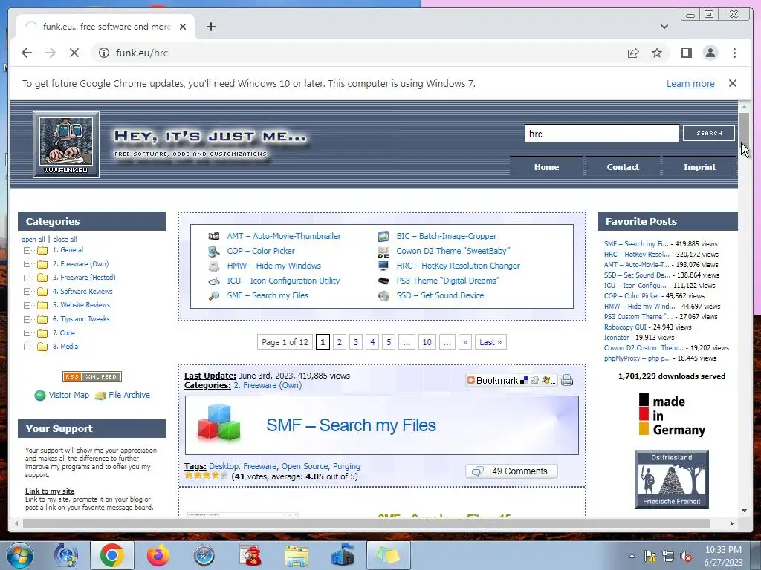Click the Cowon D2 Theme icon

pyautogui.click(x=383, y=251)
